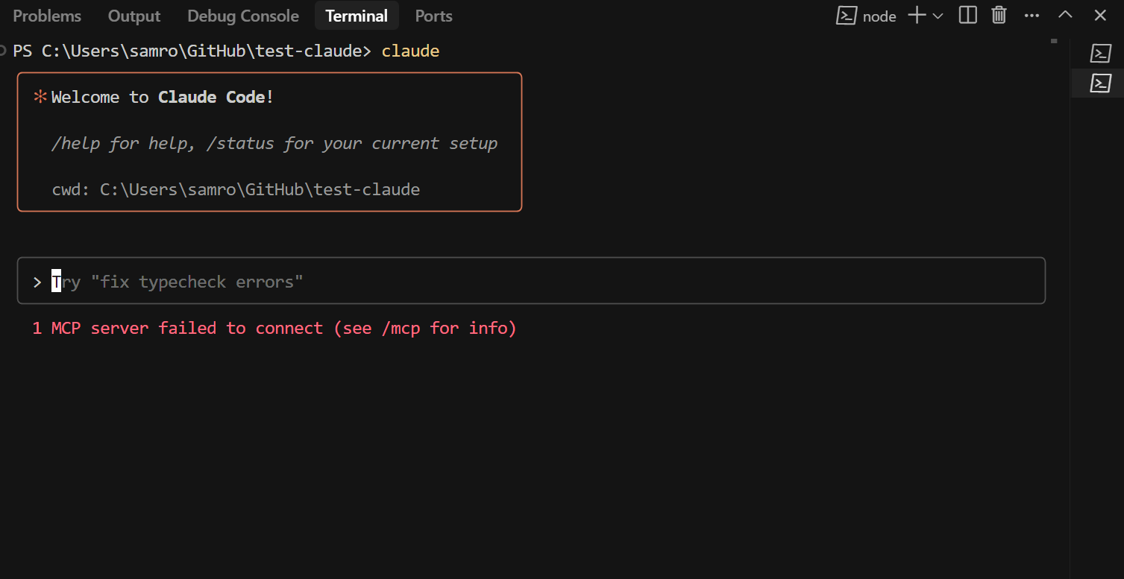Viewport: 1124px width, 579px height.
Task: Select the highlighted second terminal instance
Action: point(1101,83)
